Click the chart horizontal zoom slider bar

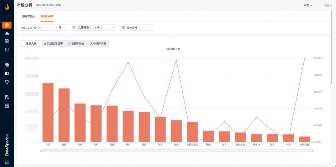point(176,150)
